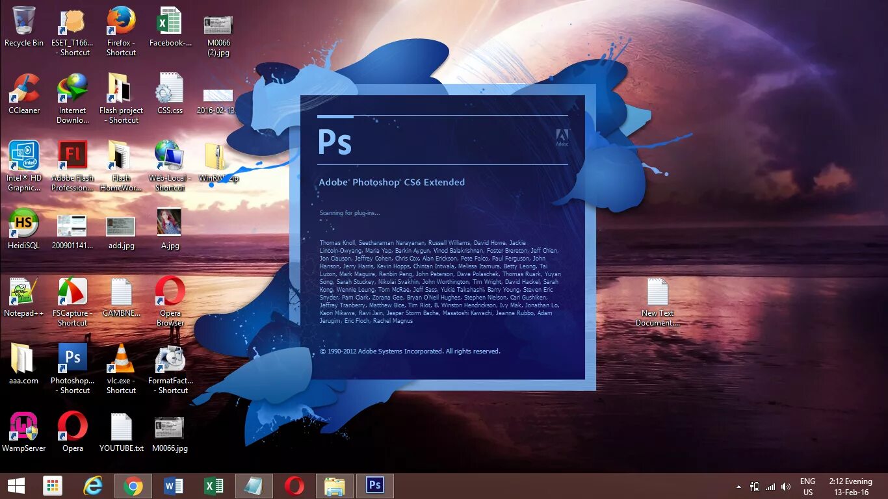888x499 pixels.
Task: Open Word from the taskbar
Action: (x=174, y=485)
